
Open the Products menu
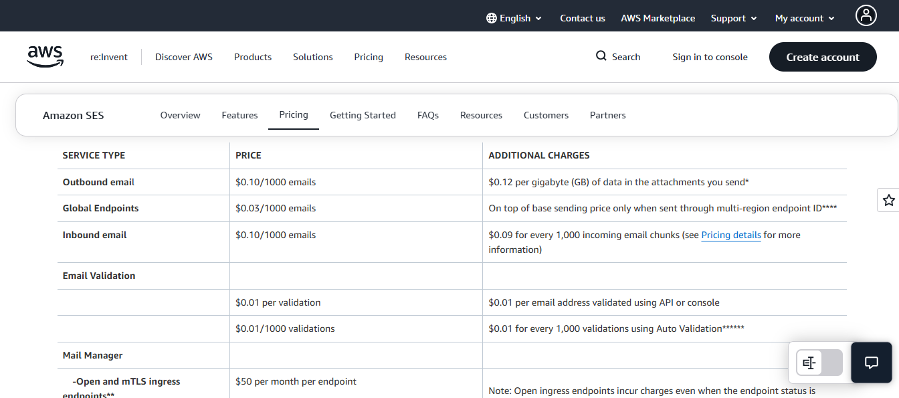253,57
